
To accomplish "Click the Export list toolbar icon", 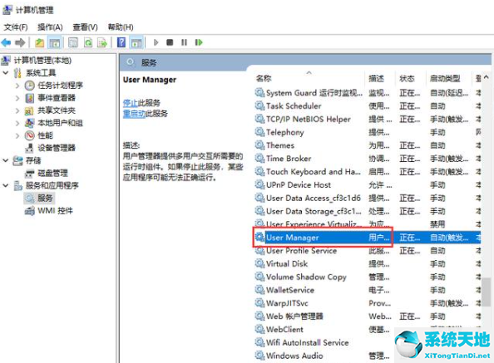I will (x=102, y=42).
